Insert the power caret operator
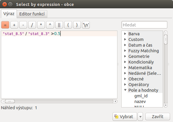173x122 pixels. (x=50, y=25)
